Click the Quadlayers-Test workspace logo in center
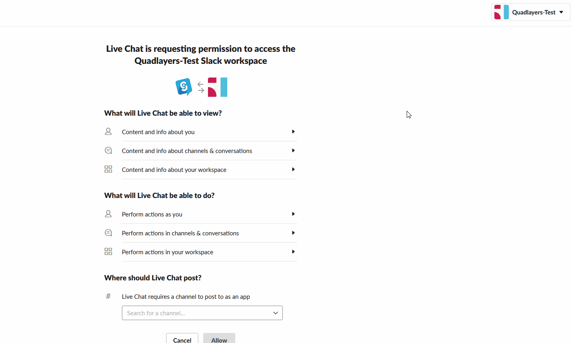This screenshot has width=572, height=343. [x=218, y=87]
